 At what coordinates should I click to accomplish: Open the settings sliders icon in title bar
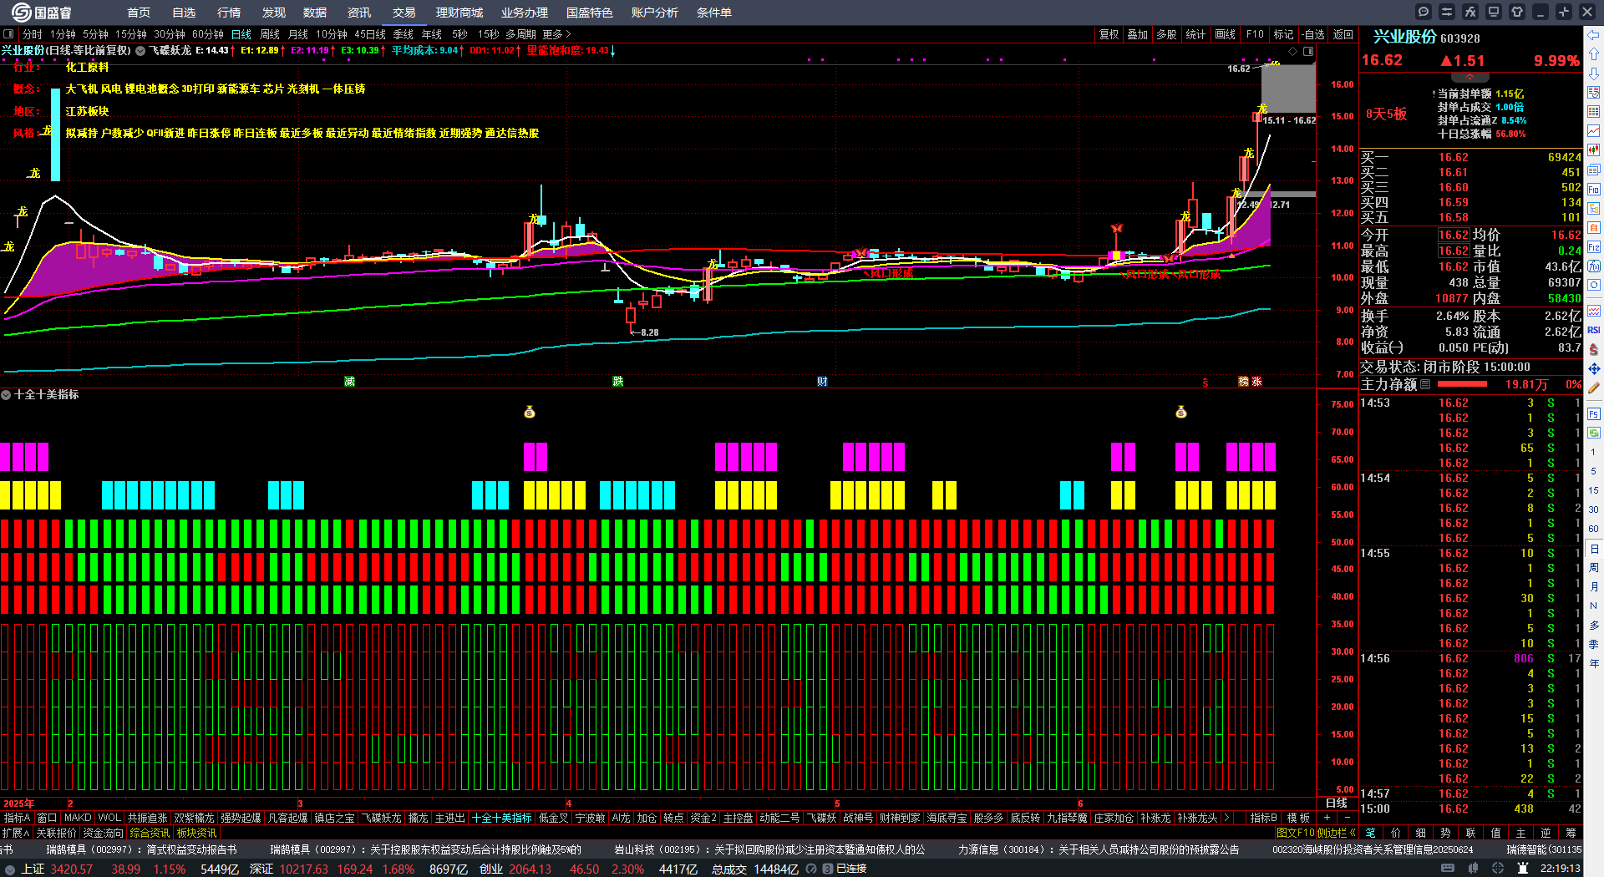(1447, 12)
